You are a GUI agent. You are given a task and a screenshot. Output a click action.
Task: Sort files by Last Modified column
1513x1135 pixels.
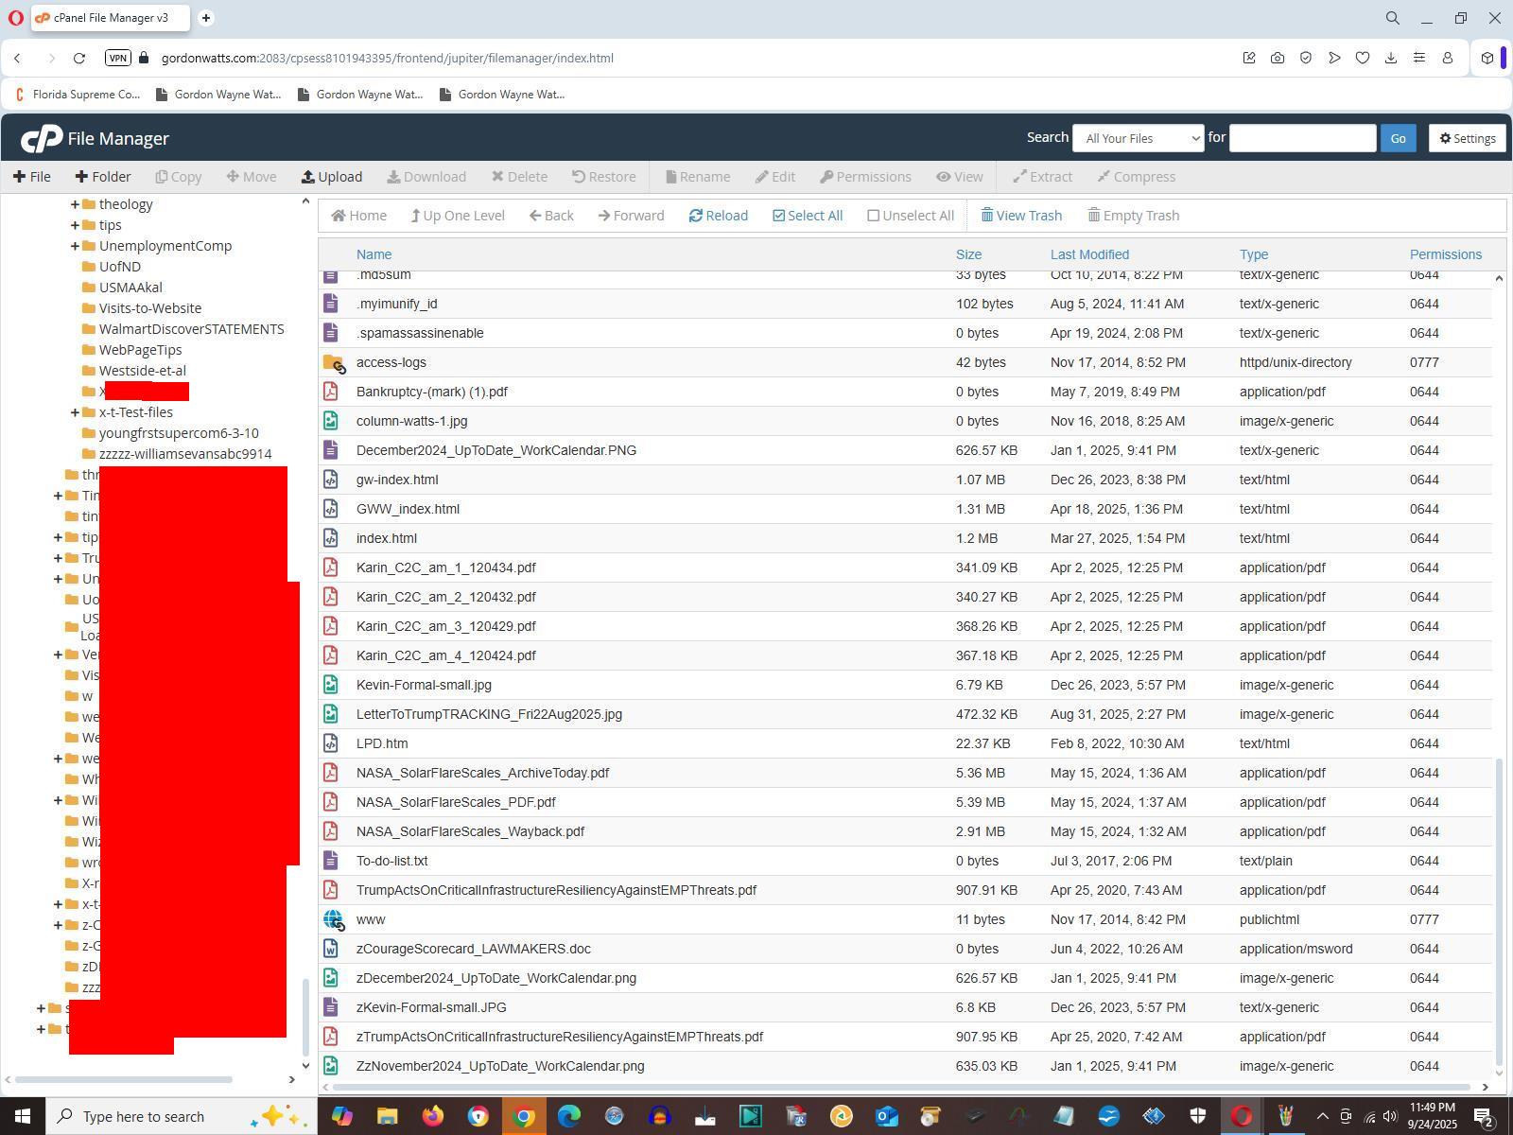pos(1089,254)
